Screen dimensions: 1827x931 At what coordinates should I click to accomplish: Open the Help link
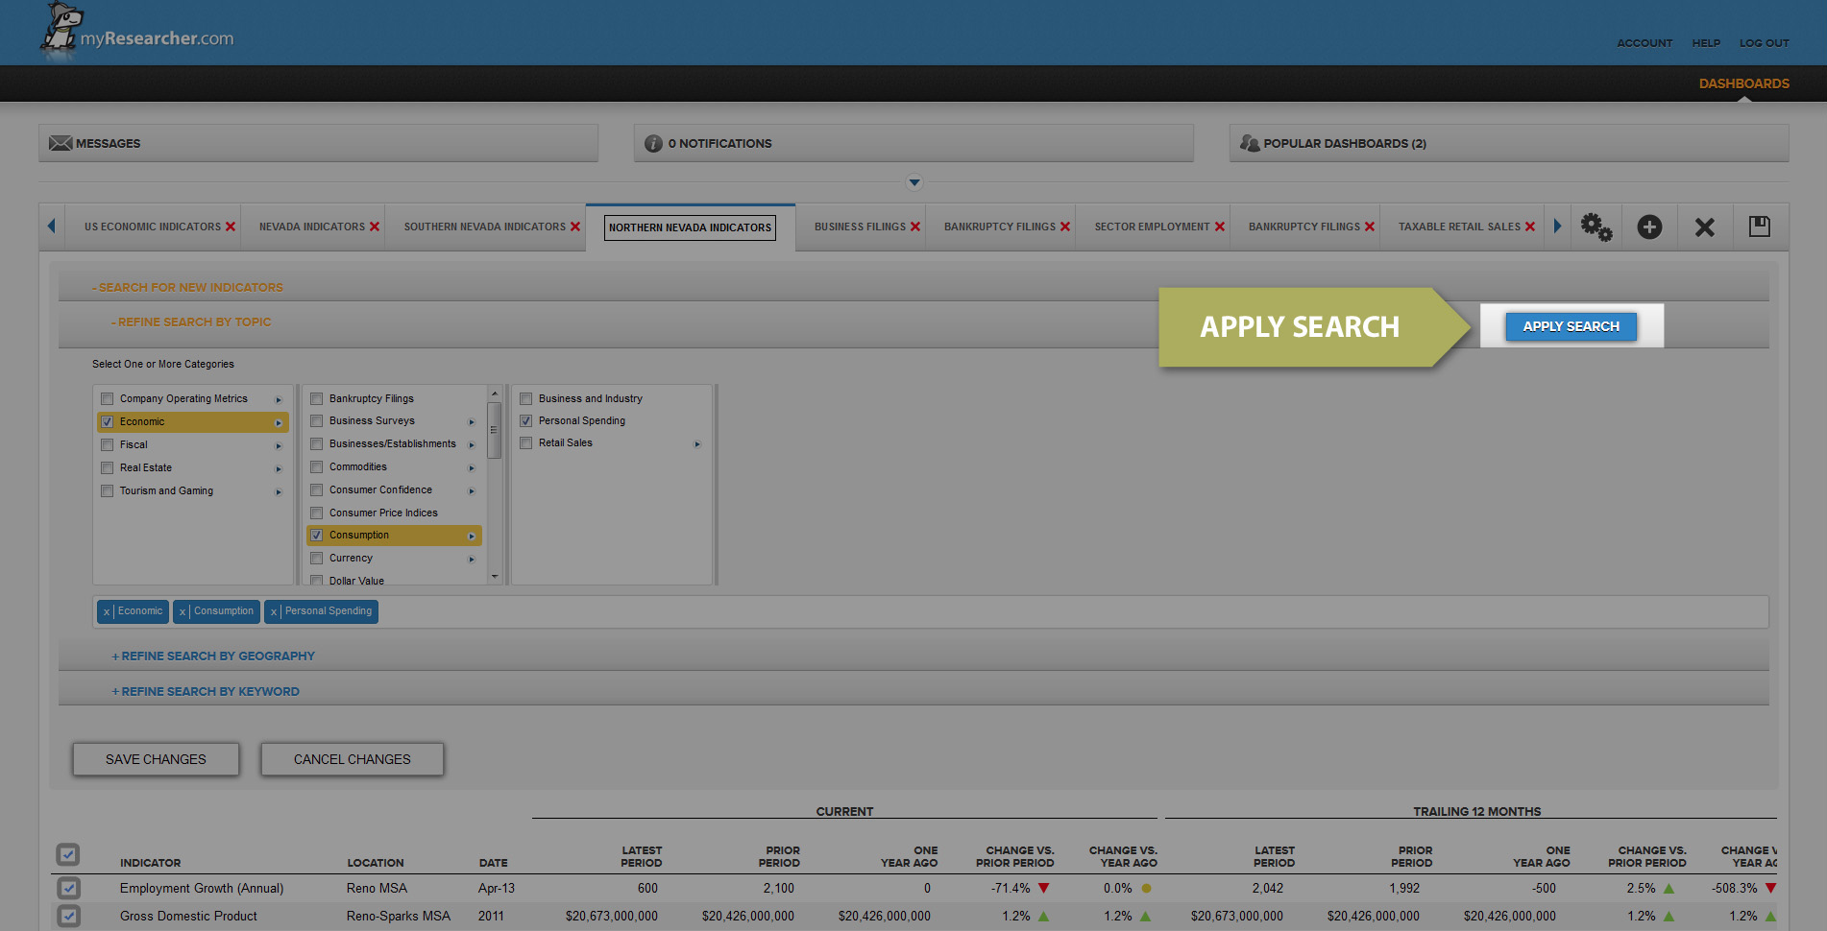[1706, 43]
